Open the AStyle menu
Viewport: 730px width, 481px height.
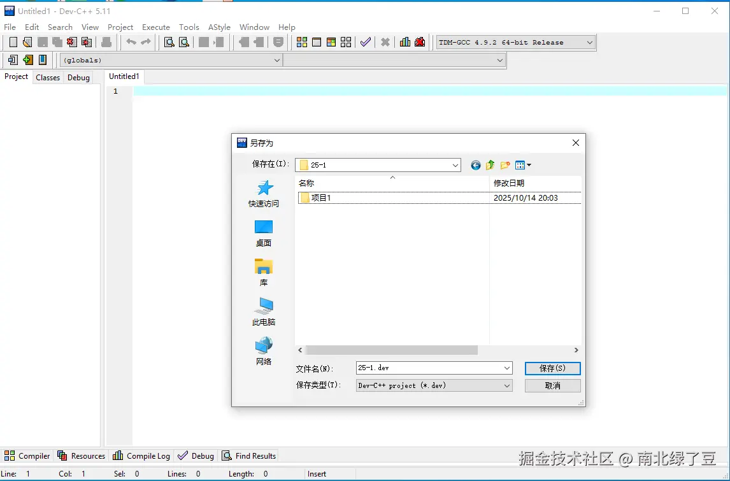click(x=219, y=27)
